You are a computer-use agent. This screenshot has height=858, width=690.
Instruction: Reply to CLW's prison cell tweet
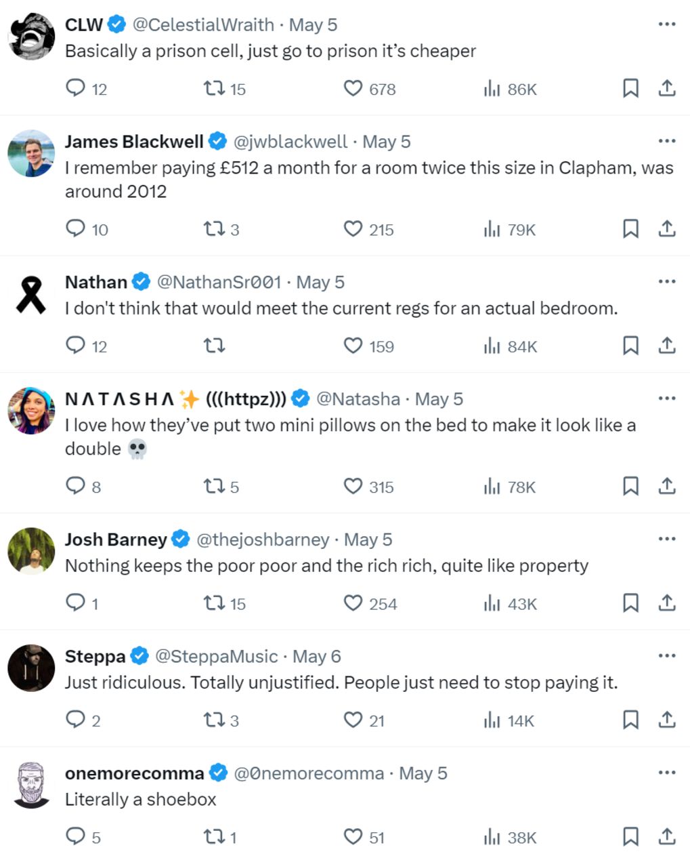click(75, 88)
